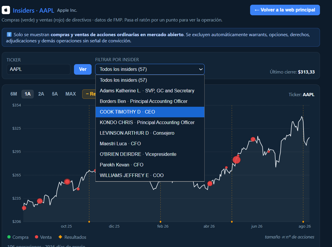The image size is (332, 247).
Task: Click the earnings diamond marker near feb 26
Action: click(x=161, y=222)
